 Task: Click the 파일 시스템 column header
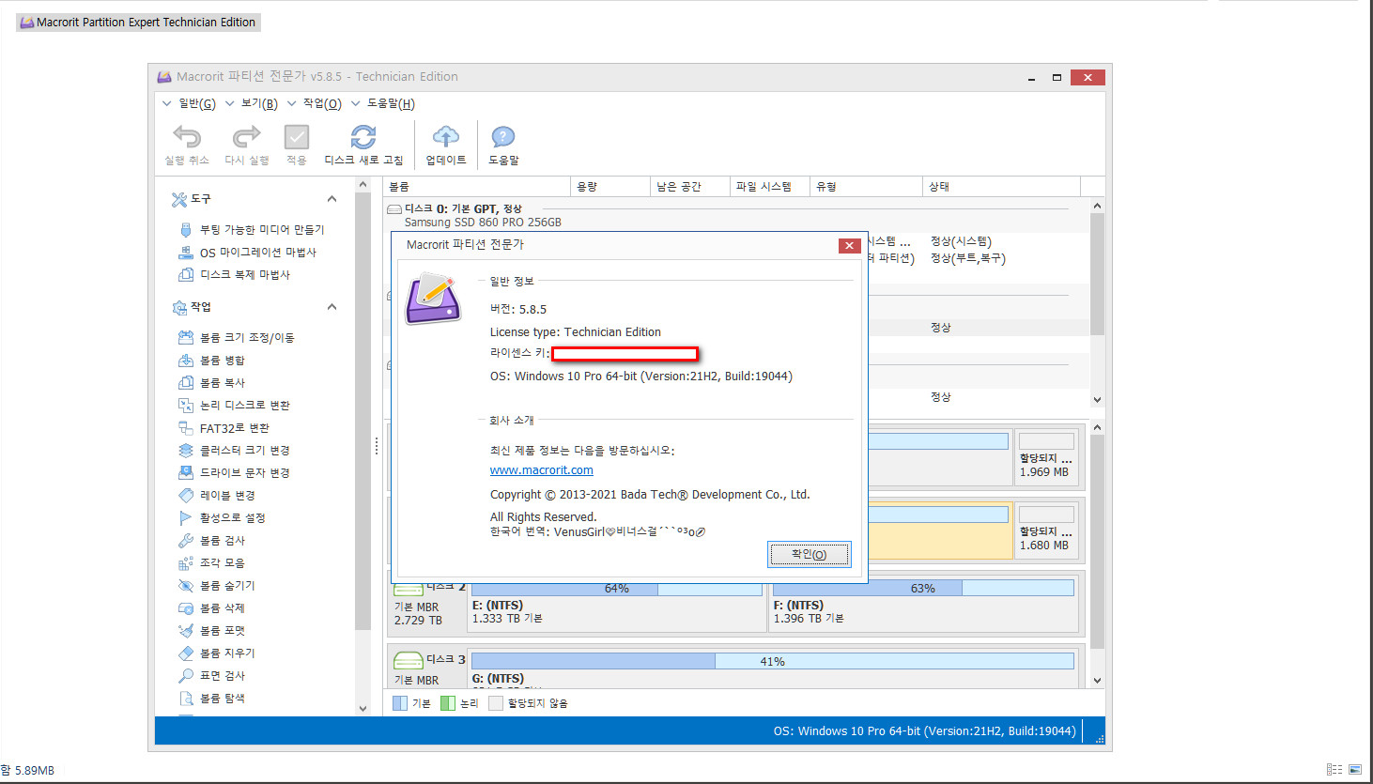[770, 187]
